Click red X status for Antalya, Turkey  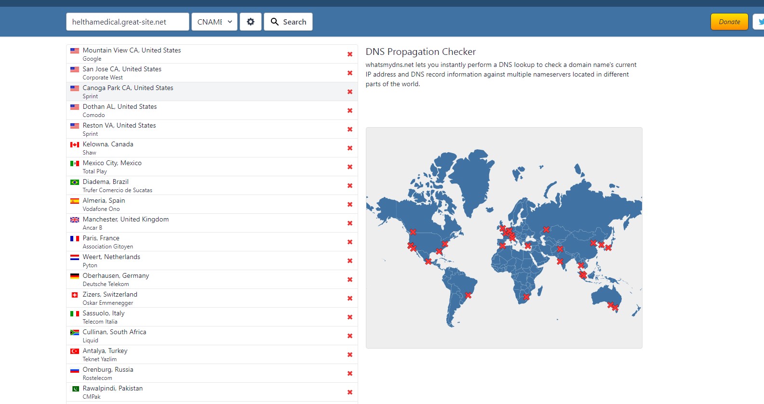(x=350, y=355)
